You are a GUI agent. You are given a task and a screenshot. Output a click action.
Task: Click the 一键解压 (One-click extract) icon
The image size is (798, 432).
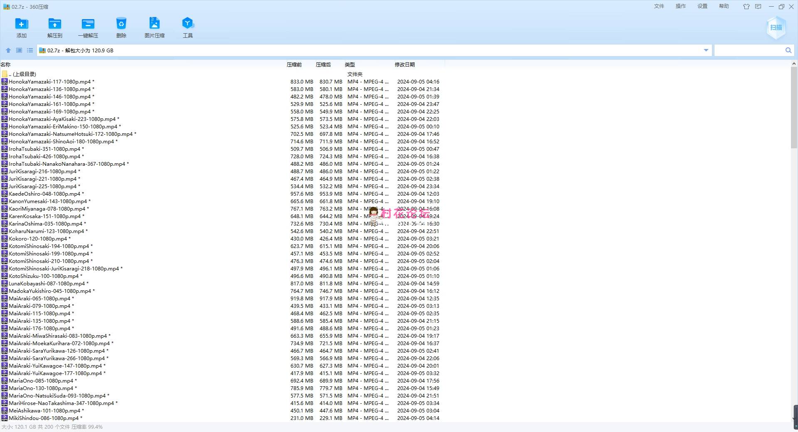click(x=88, y=24)
